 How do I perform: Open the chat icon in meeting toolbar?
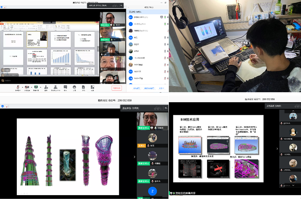pos(65,87)
